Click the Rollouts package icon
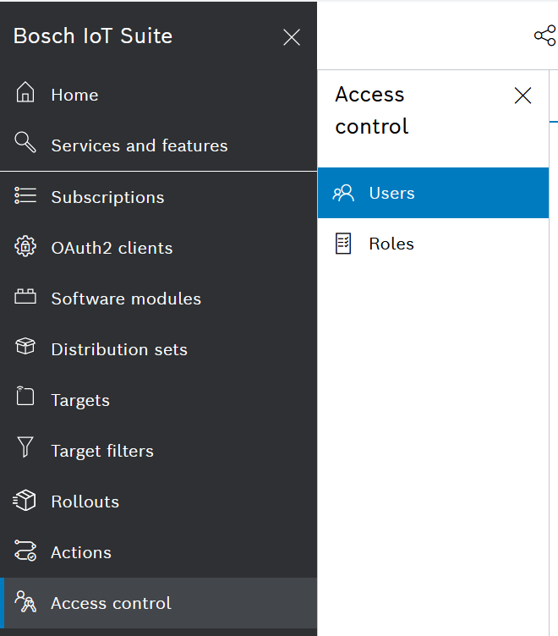This screenshot has width=558, height=636. pyautogui.click(x=25, y=501)
